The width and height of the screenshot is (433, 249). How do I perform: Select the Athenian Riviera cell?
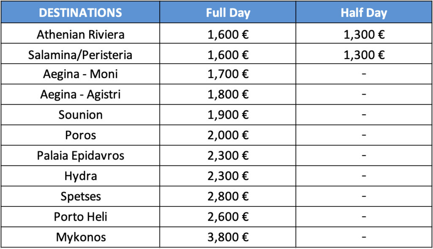click(80, 34)
